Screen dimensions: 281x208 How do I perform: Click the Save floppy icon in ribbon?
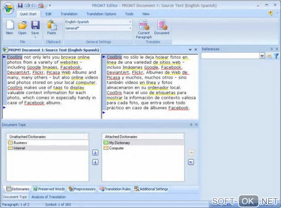(x=35, y=25)
